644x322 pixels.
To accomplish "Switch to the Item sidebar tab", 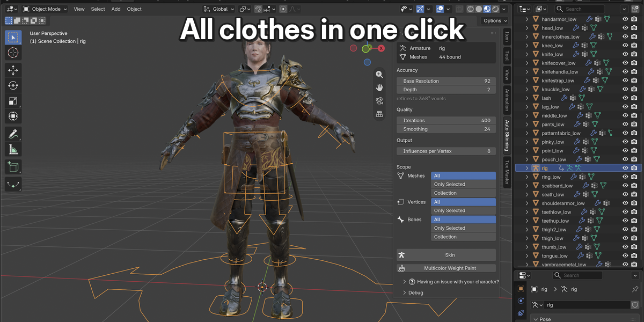I will coord(507,37).
